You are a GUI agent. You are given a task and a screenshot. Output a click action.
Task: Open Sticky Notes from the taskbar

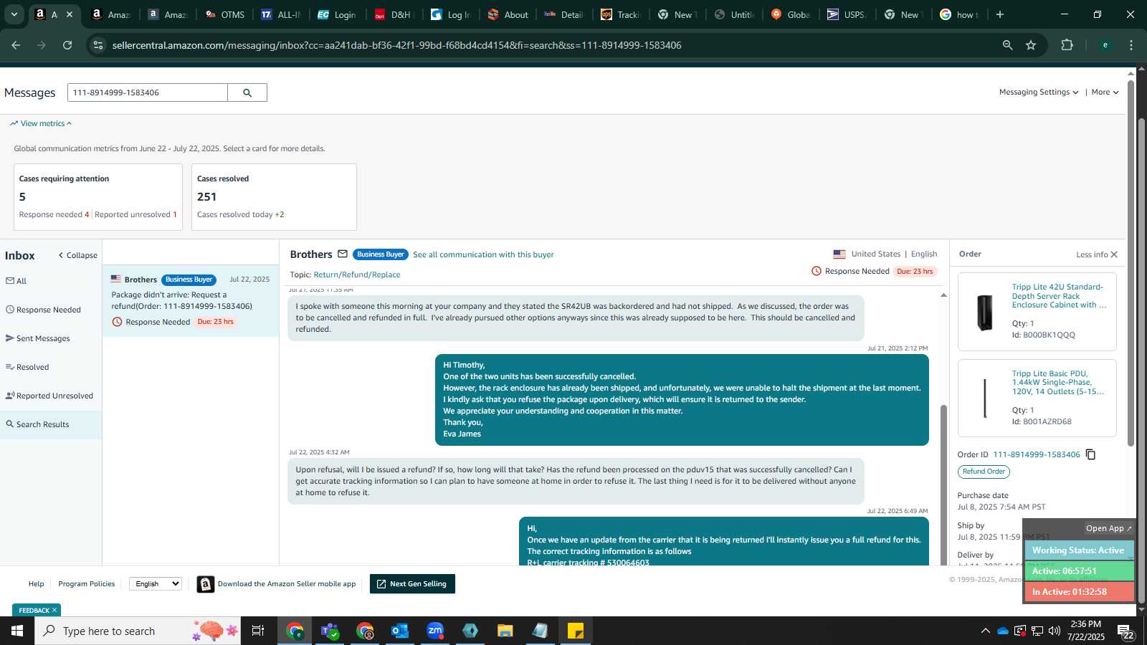[576, 631]
